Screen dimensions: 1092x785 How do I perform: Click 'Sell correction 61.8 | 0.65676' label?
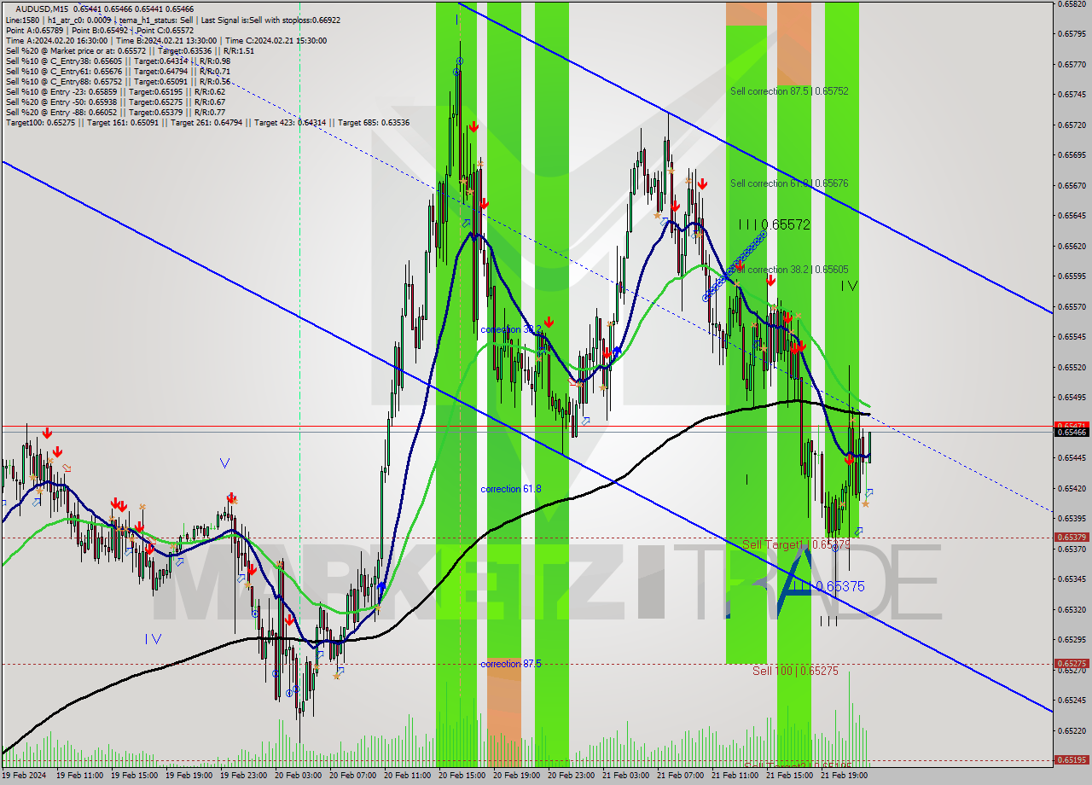tap(789, 183)
